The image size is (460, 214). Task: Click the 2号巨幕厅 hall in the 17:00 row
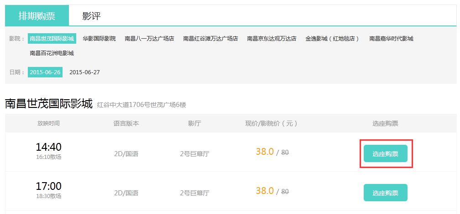point(194,193)
